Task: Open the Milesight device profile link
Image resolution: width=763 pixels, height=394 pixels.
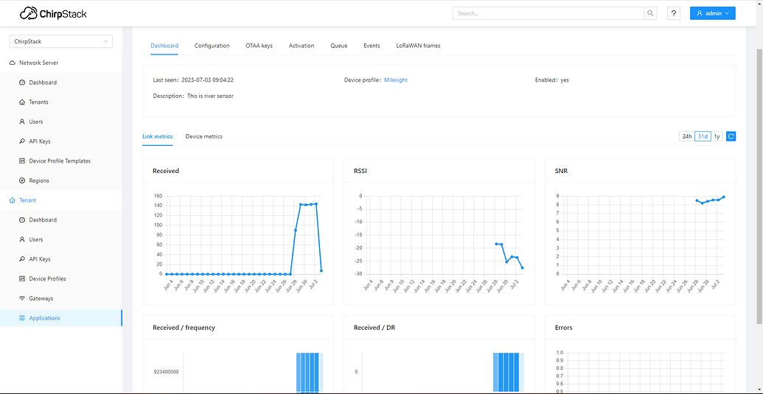Action: [395, 80]
